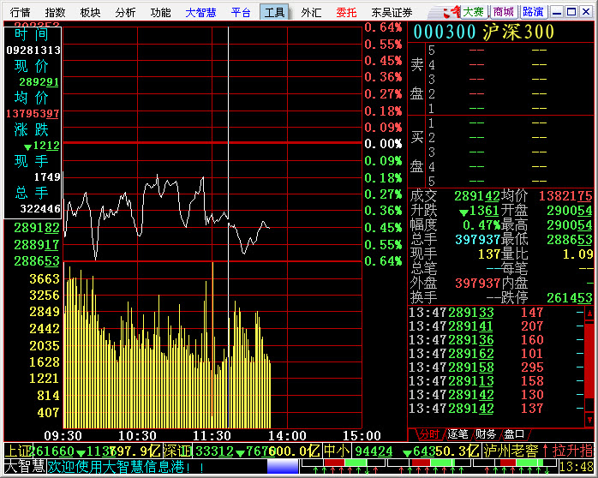Open the 行情 menu
598x478 pixels.
[x=20, y=12]
